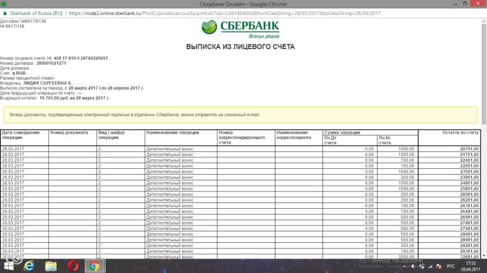Open the Windows Start button
The width and height of the screenshot is (487, 273).
point(9,266)
